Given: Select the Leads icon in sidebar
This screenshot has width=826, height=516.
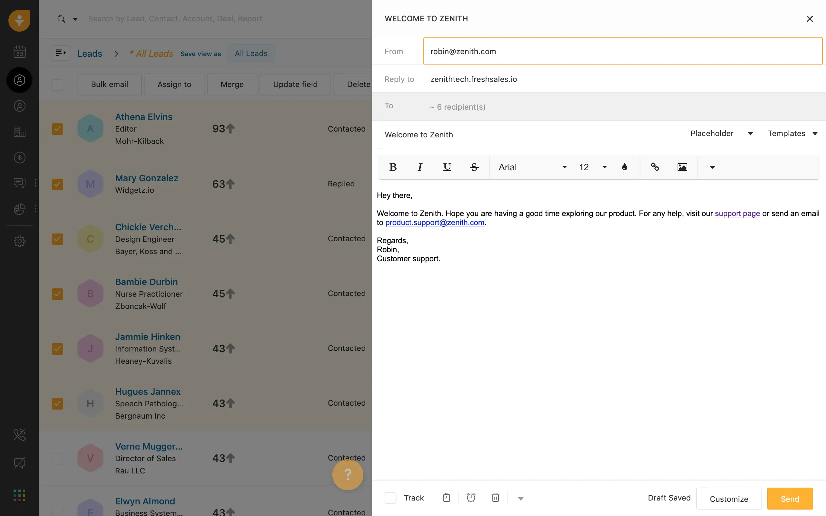Looking at the screenshot, I should 19,80.
